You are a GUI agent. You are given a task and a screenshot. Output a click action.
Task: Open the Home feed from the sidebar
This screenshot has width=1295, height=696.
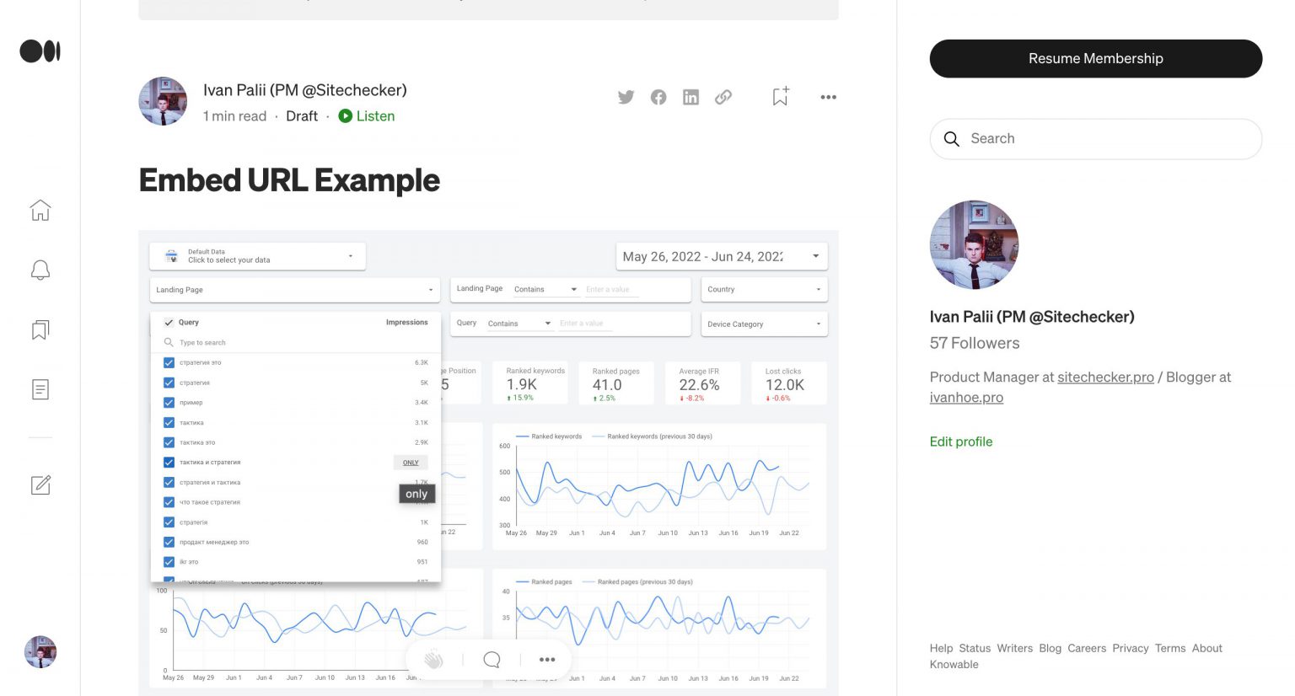(x=40, y=211)
